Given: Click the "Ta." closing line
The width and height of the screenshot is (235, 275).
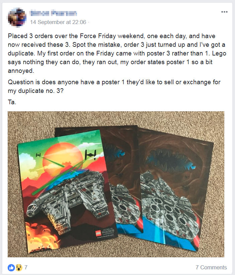Looking at the screenshot, I should tap(12, 102).
